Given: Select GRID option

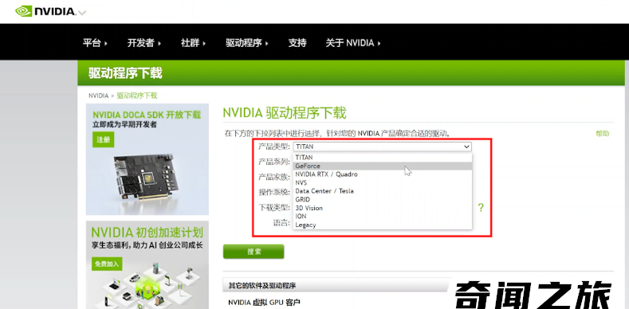Looking at the screenshot, I should (x=383, y=199).
